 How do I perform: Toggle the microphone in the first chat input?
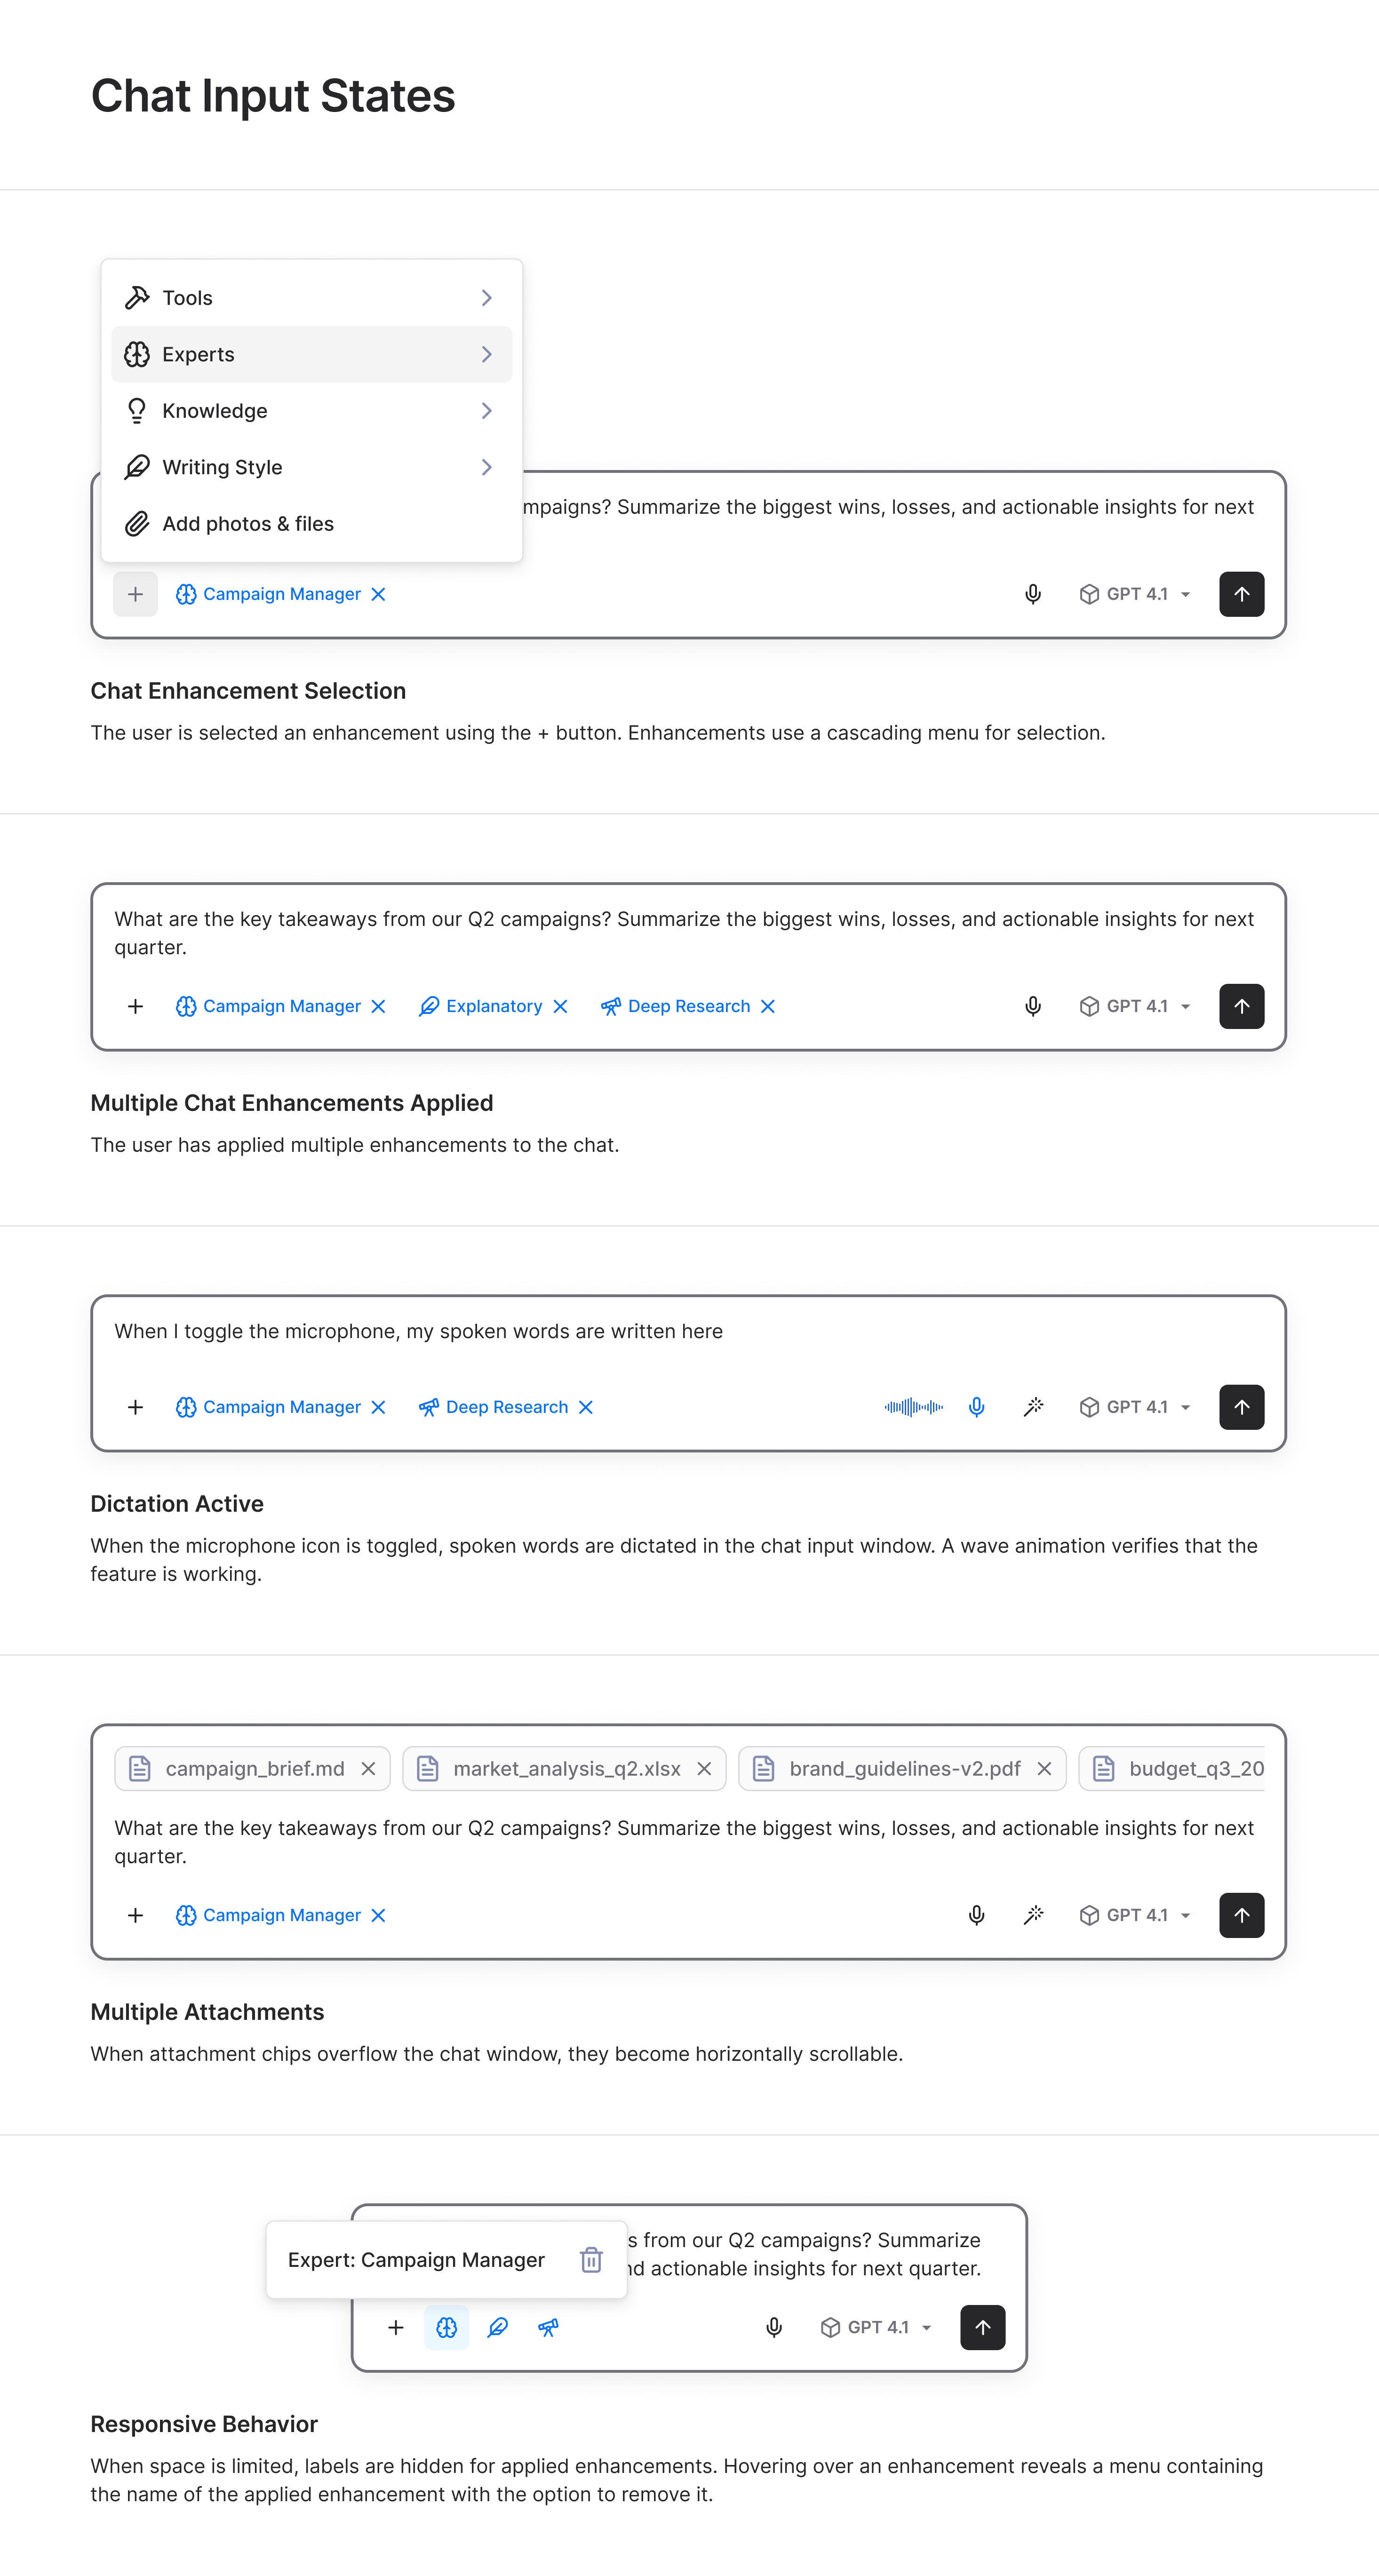tap(1033, 593)
